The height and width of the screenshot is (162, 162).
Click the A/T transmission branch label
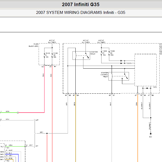37,146
